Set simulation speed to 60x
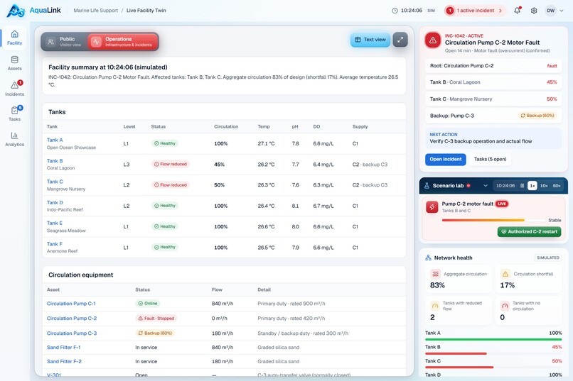This screenshot has width=573, height=381. point(557,186)
